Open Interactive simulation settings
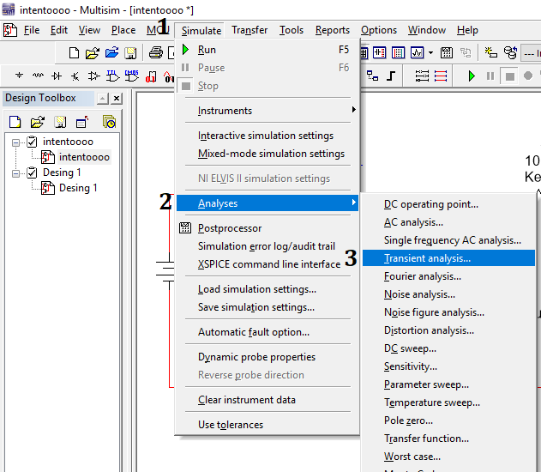 coord(267,136)
